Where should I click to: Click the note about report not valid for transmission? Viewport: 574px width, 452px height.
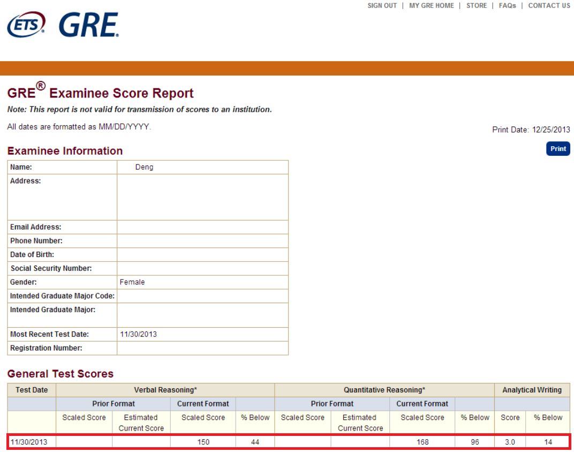(139, 109)
